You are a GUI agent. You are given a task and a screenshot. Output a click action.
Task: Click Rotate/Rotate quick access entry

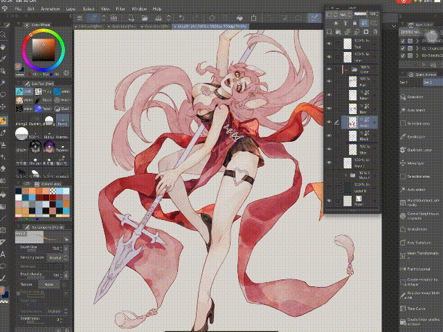click(x=417, y=229)
